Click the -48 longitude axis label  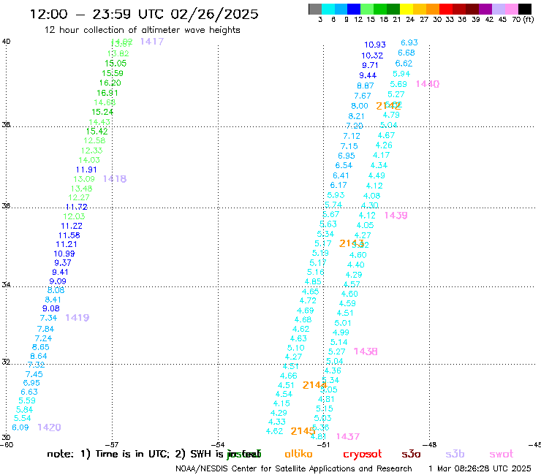tap(430, 445)
